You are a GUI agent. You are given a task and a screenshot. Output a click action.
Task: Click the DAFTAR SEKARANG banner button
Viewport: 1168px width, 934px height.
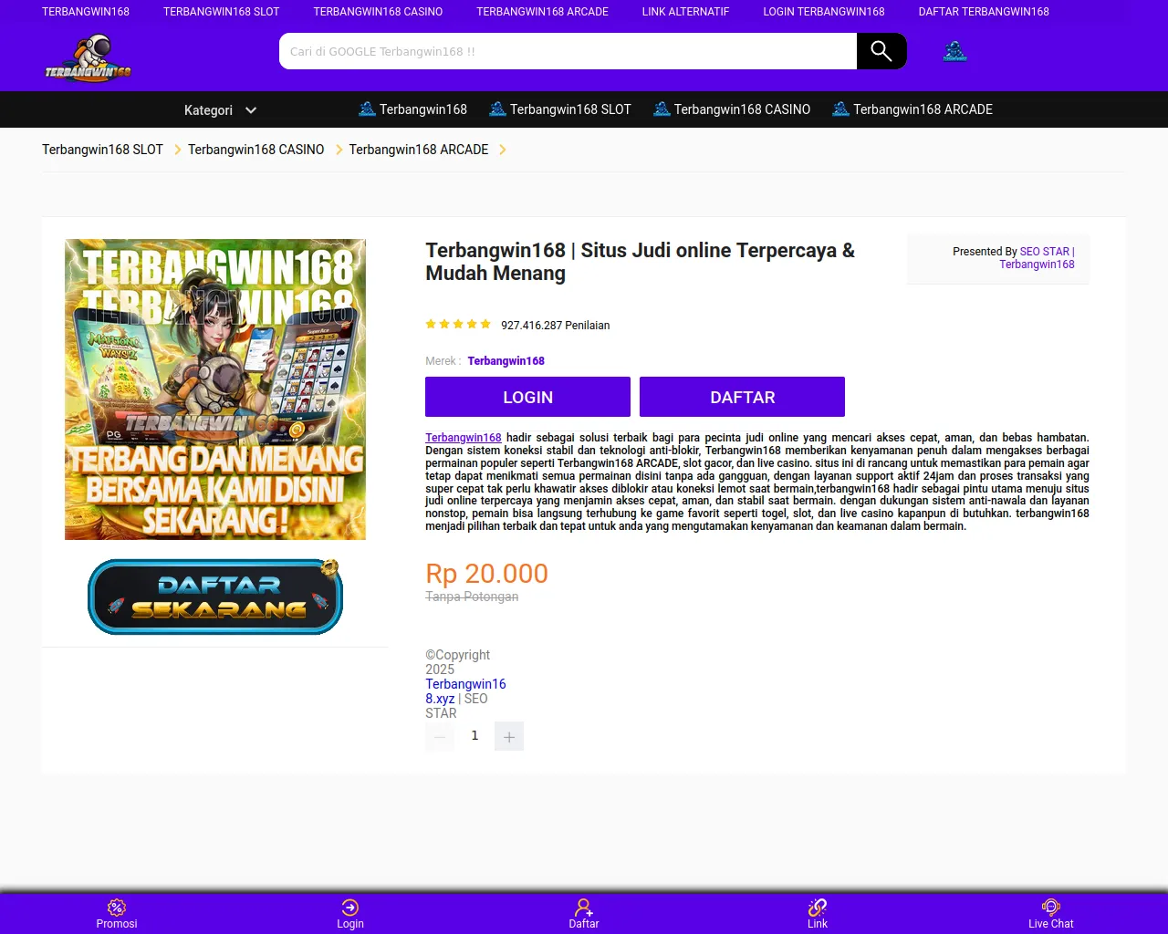215,597
